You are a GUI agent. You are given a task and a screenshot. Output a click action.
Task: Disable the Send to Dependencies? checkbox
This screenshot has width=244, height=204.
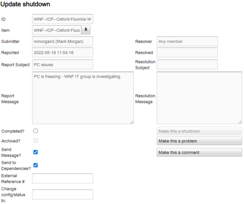pyautogui.click(x=35, y=165)
